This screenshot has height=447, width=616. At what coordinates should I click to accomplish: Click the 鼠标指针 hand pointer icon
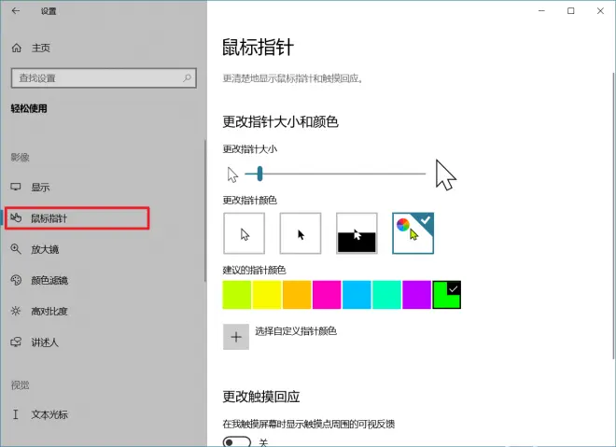[16, 217]
